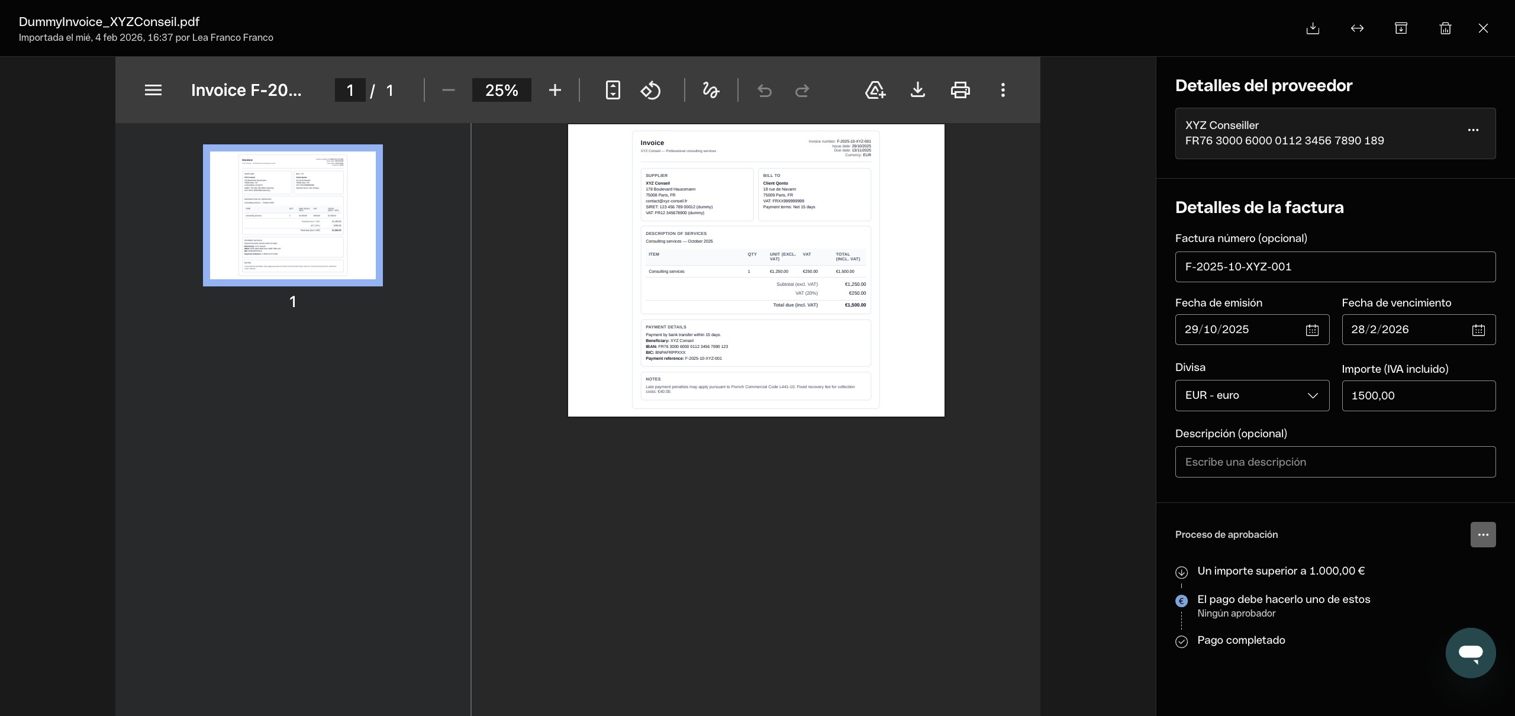The width and height of the screenshot is (1515, 716).
Task: Rotate the PDF page counterclockwise
Action: (x=650, y=91)
